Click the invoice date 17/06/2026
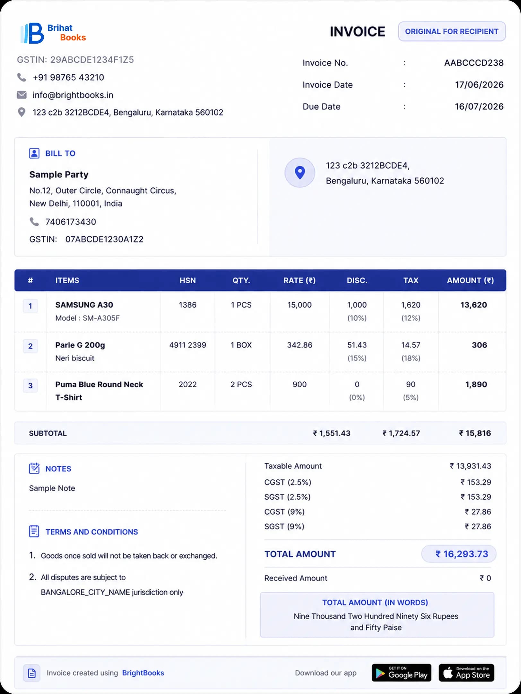The image size is (521, 694). pos(479,85)
